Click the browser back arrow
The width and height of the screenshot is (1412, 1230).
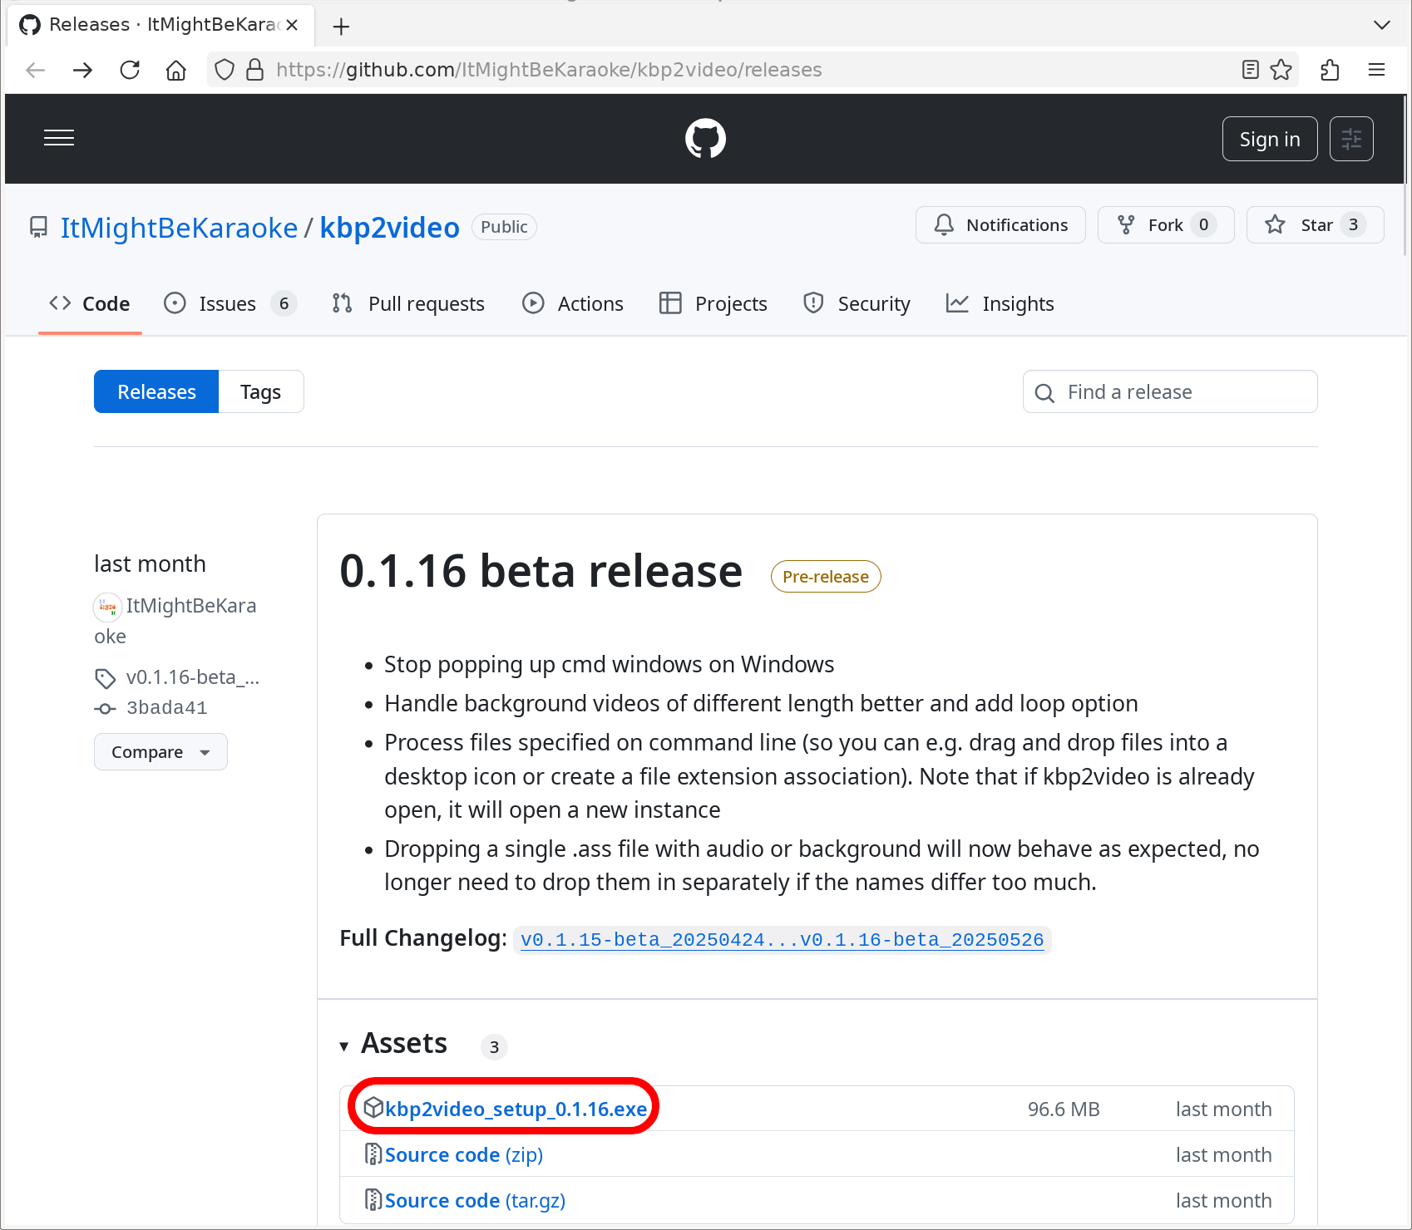point(36,70)
